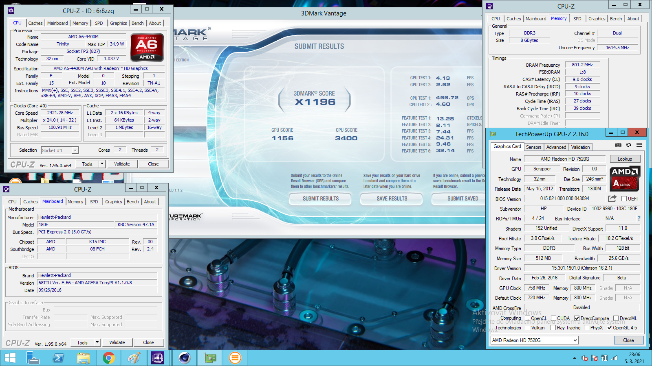The width and height of the screenshot is (652, 366).
Task: Switch to the Cinema 4D sphere taskbar icon
Action: click(185, 358)
